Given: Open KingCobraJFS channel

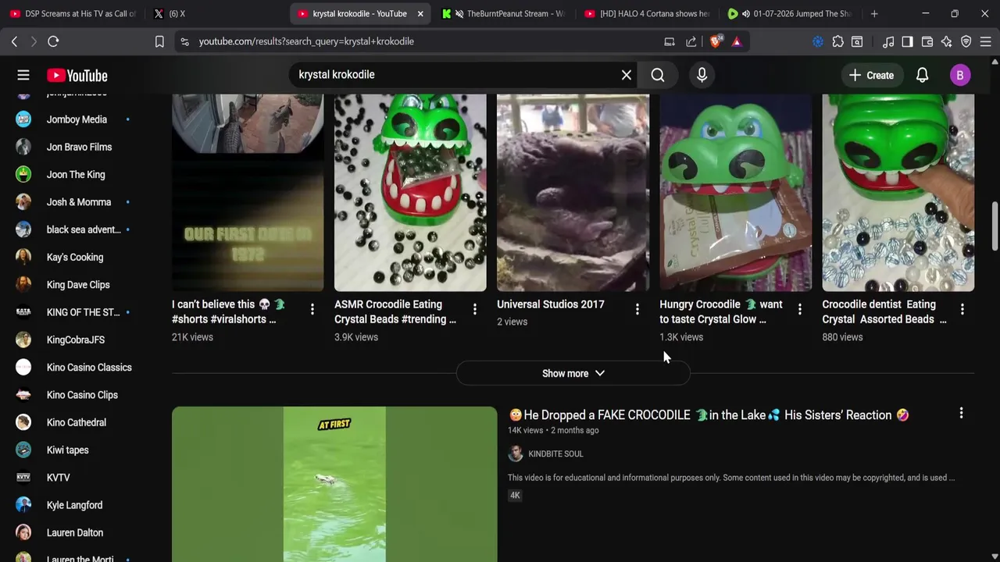Looking at the screenshot, I should pos(77,340).
